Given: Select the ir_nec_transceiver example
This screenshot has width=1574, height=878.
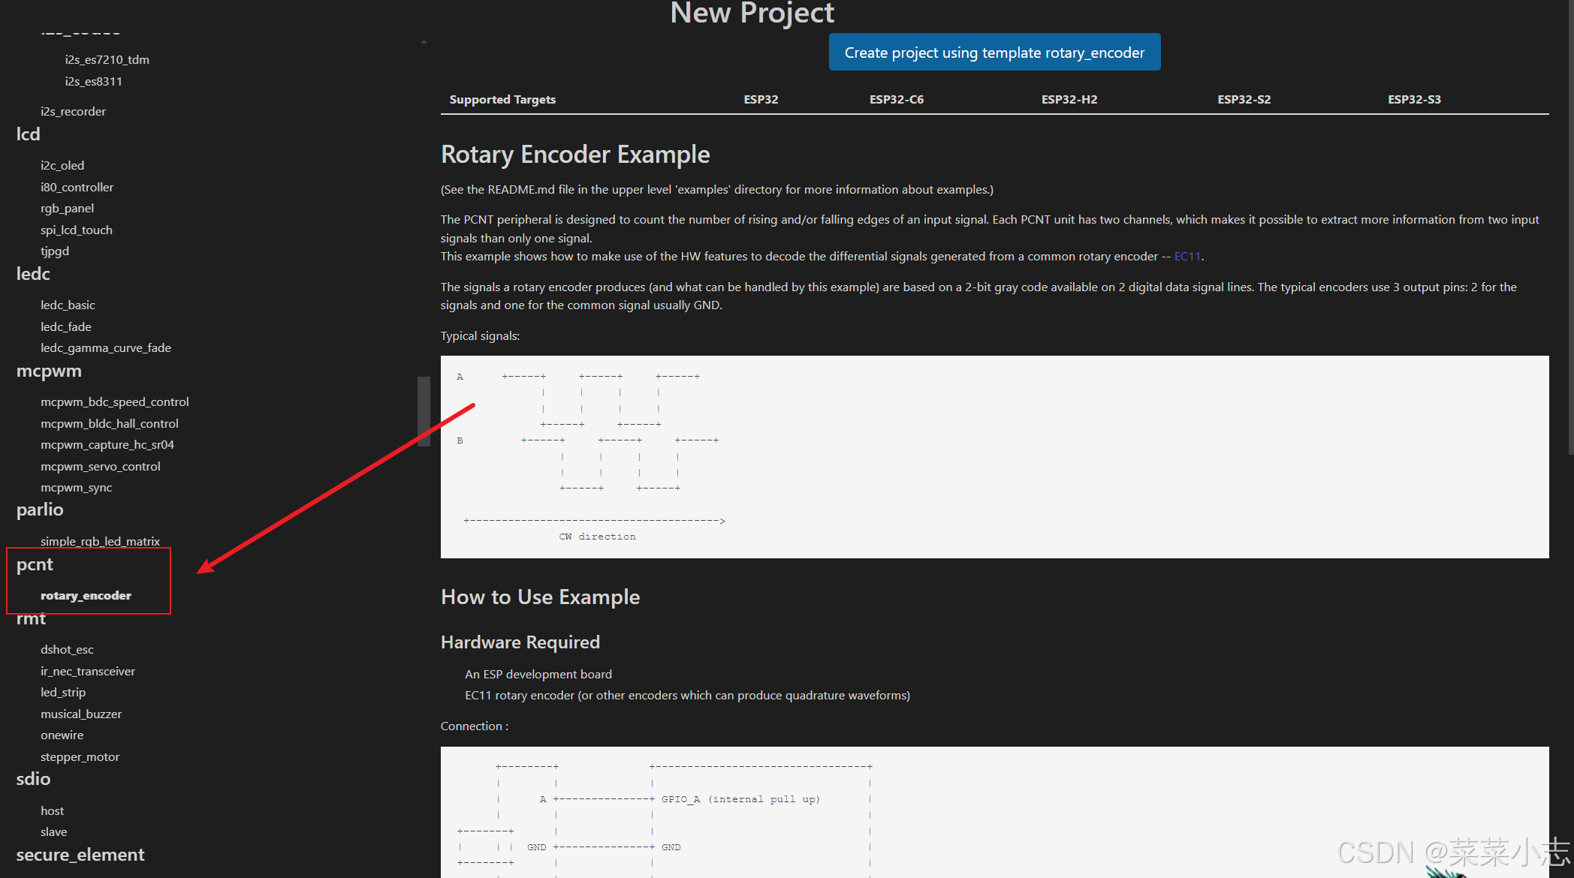Looking at the screenshot, I should (88, 671).
